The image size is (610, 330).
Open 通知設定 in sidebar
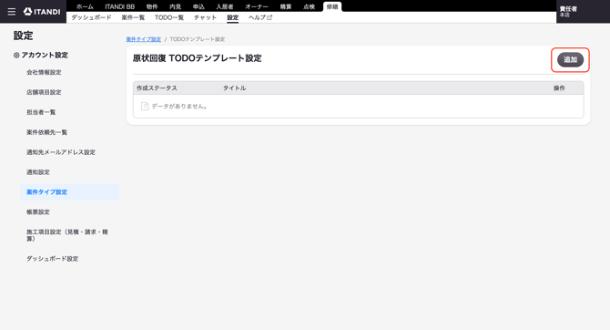[38, 171]
